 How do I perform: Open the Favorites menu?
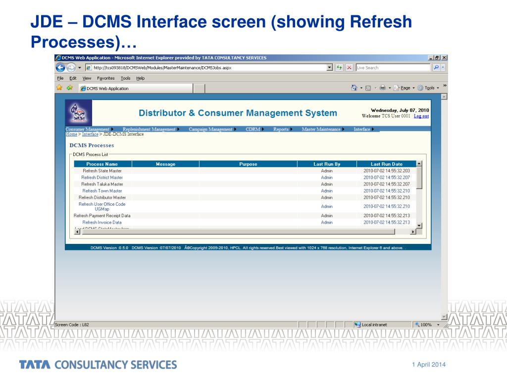coord(106,78)
